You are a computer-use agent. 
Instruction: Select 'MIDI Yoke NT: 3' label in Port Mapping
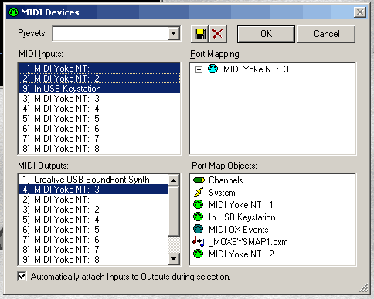point(256,69)
